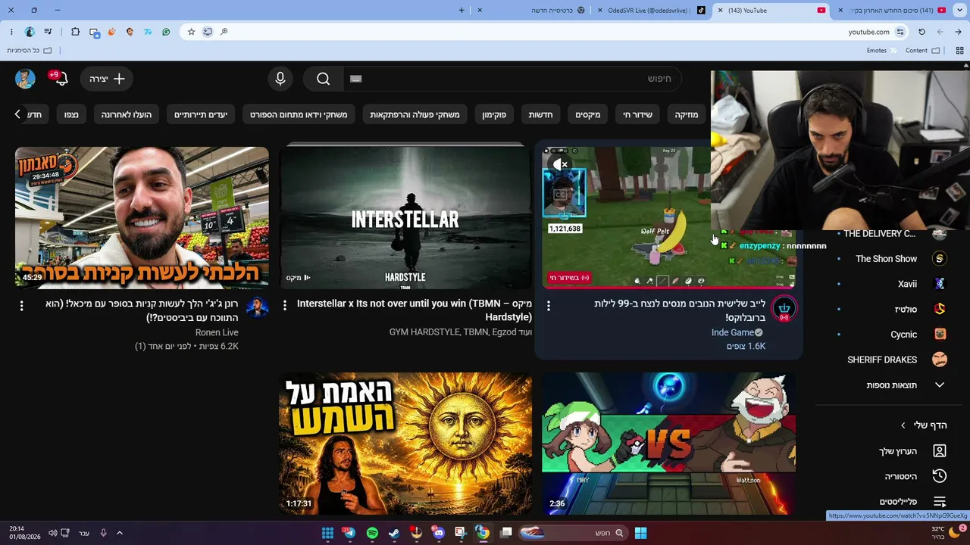Open the supermarket shopping video thumbnail
Image resolution: width=970 pixels, height=545 pixels.
[x=142, y=217]
